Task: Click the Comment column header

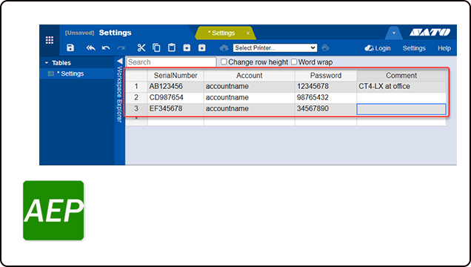Action: tap(401, 76)
